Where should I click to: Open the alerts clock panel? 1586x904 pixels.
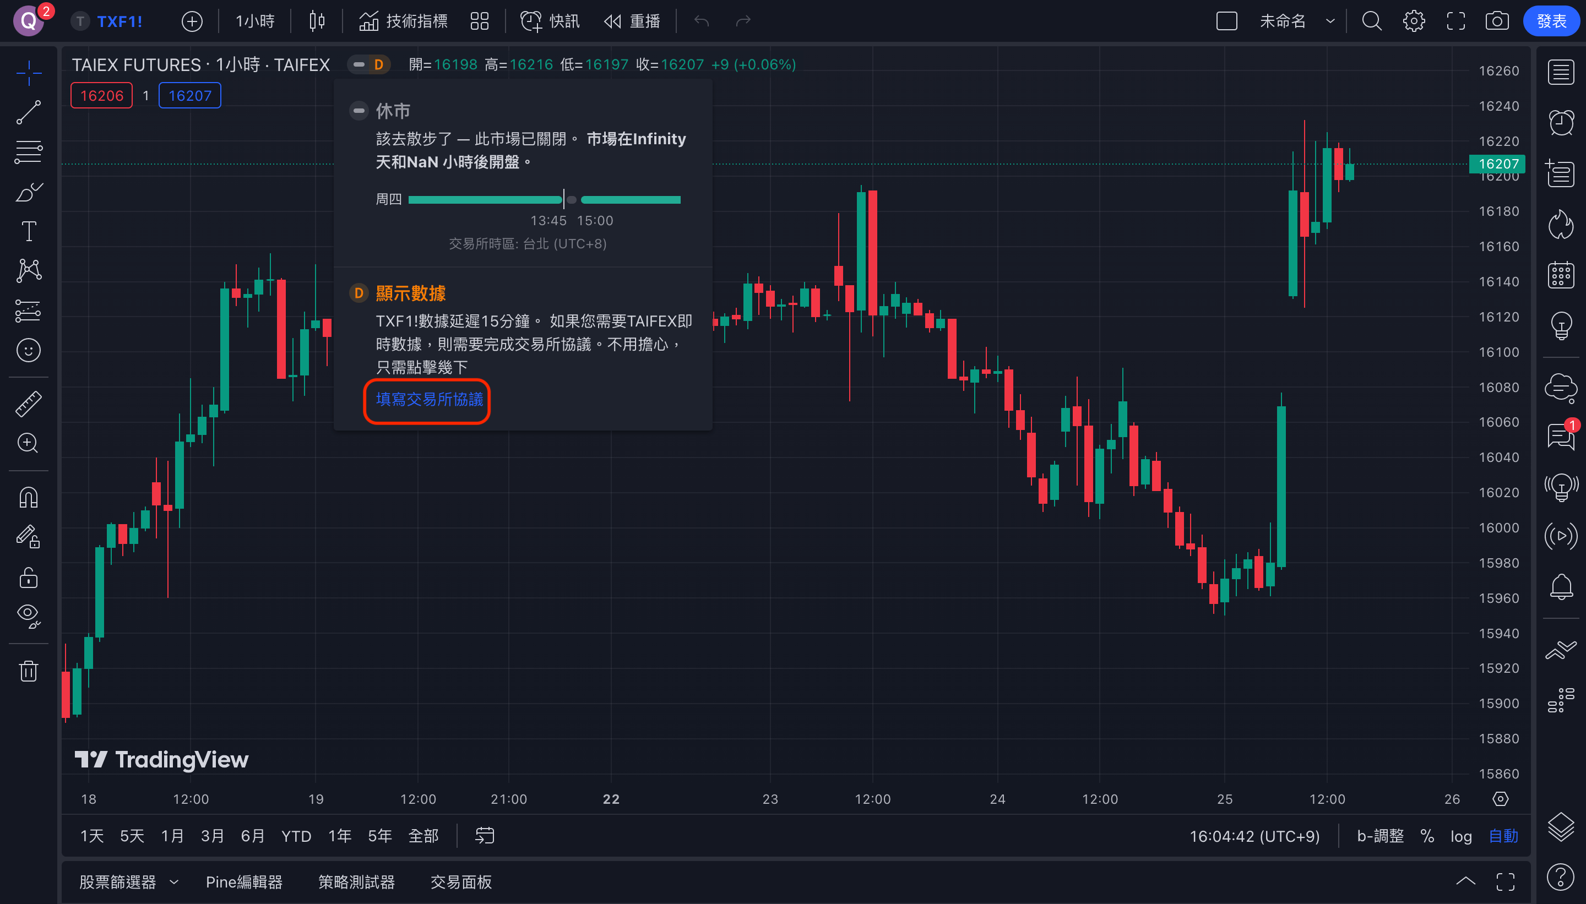click(1561, 122)
